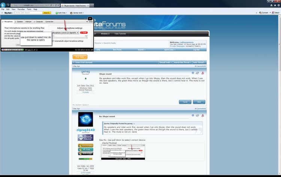Click the reputation scales icon in zigzag3143's post
This screenshot has height=177, width=281.
tap(197, 115)
